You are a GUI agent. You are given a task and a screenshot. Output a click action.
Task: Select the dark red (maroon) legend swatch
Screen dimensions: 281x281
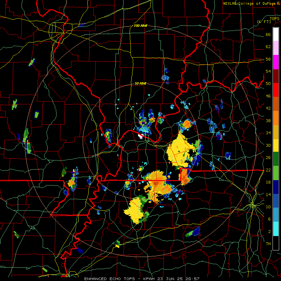click(x=276, y=76)
